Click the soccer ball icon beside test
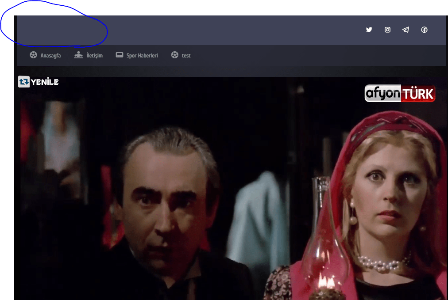This screenshot has width=448, height=300. point(175,55)
